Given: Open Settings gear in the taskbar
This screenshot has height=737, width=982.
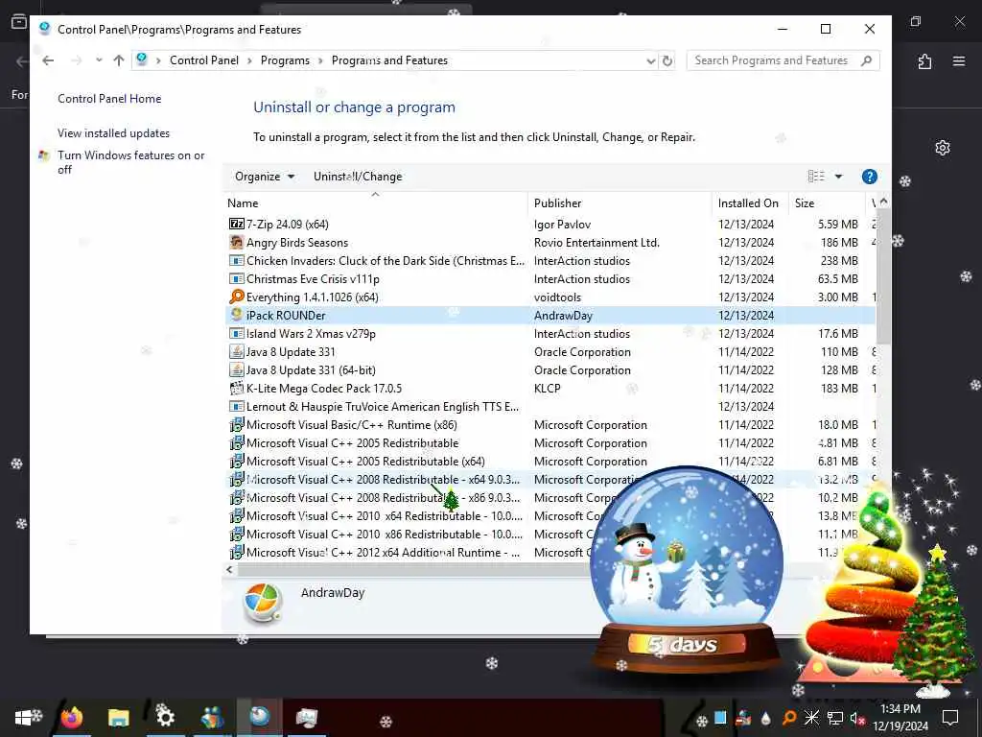Looking at the screenshot, I should click(x=165, y=717).
